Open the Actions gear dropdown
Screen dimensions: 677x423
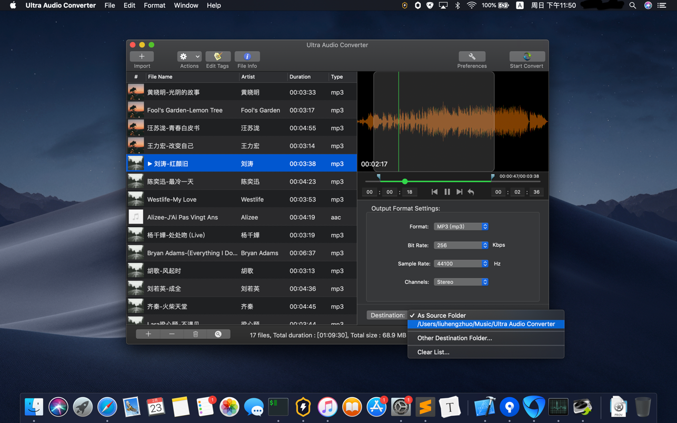189,57
